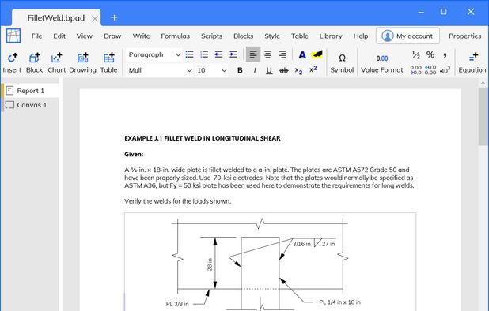Select Report 1 in sidebar
The width and height of the screenshot is (489, 311).
pyautogui.click(x=30, y=91)
